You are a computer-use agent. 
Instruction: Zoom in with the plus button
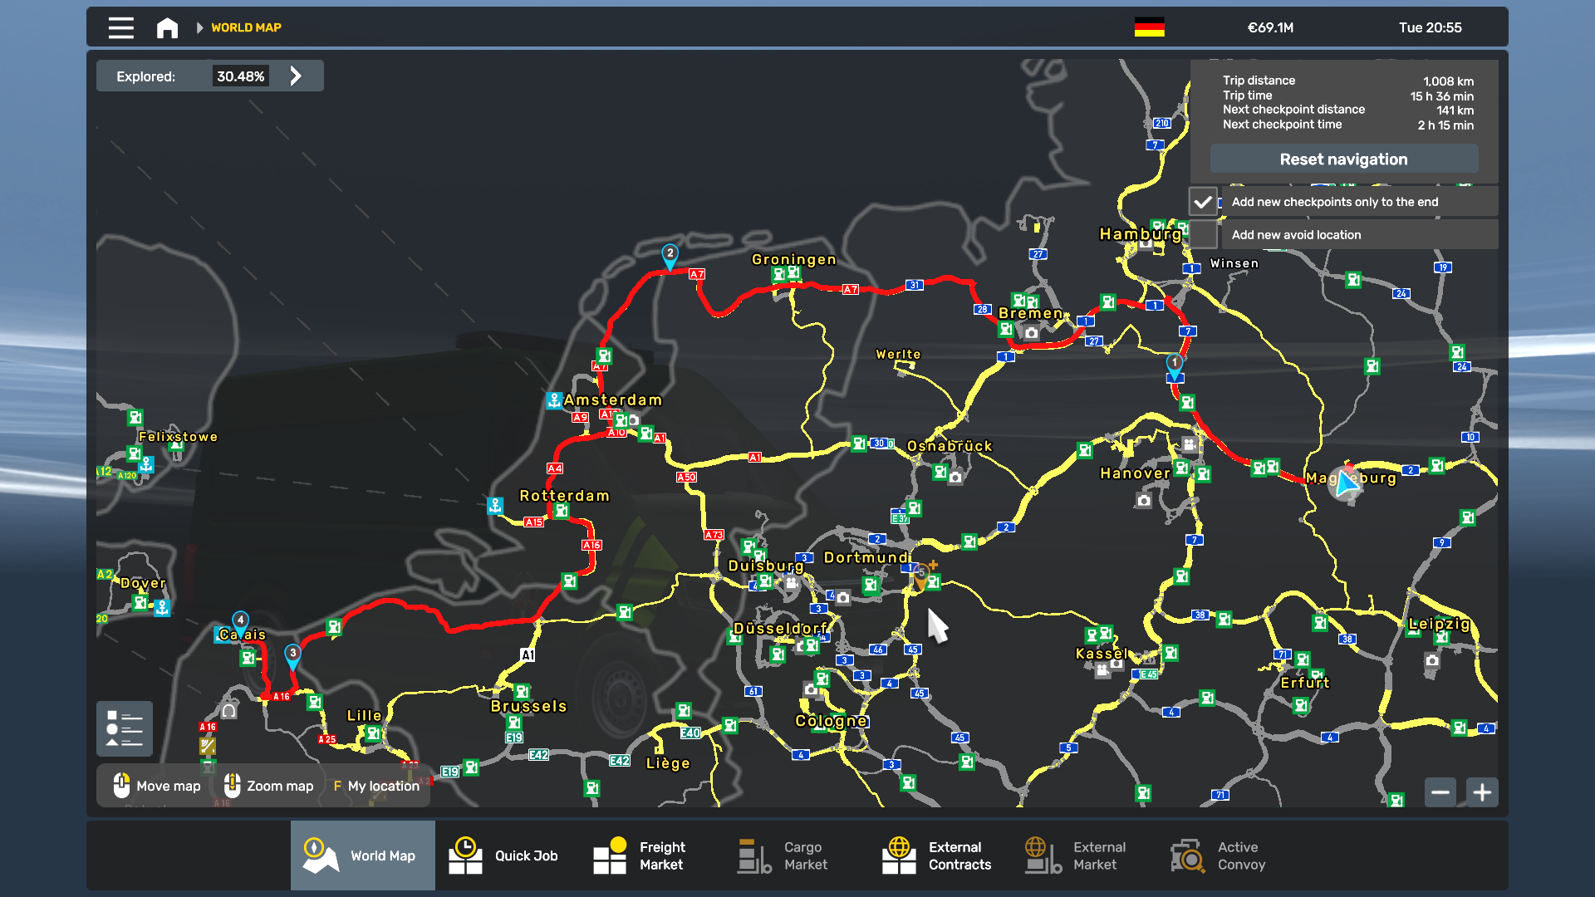point(1482,792)
